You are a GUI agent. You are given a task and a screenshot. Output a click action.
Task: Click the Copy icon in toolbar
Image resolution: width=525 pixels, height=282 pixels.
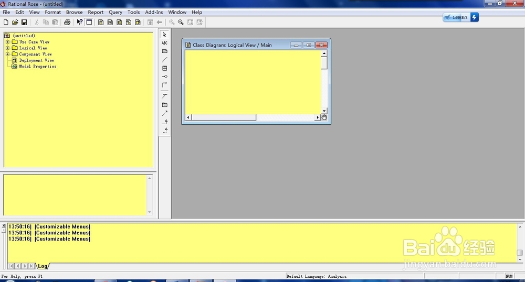pyautogui.click(x=46, y=22)
